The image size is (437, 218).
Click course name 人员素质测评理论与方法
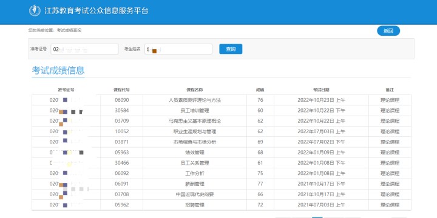195,100
